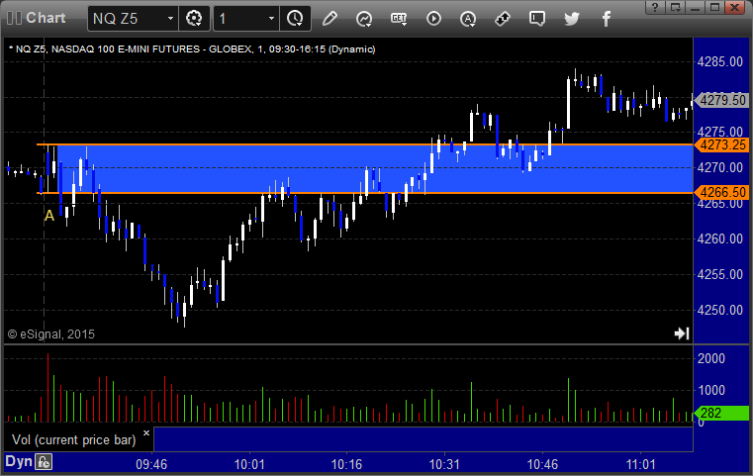Close the Vol study pane
Screen dimensions: 753x476
[x=146, y=432]
